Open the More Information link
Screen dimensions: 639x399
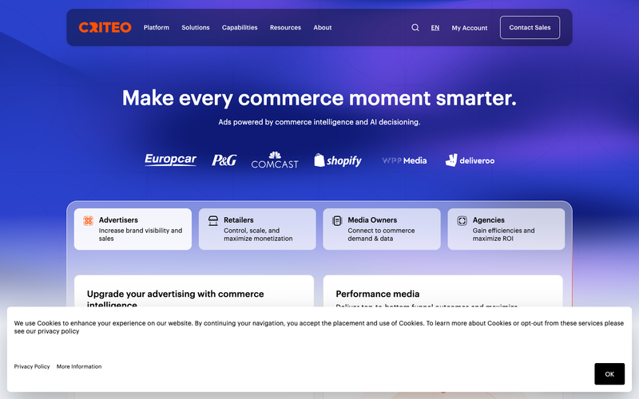coord(79,366)
